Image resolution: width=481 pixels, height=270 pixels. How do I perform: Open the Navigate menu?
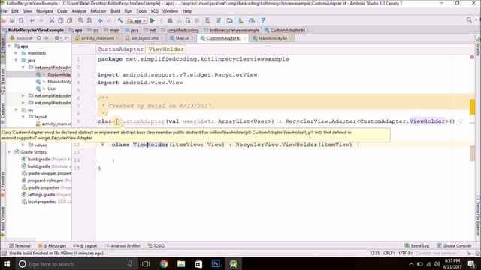point(44,11)
